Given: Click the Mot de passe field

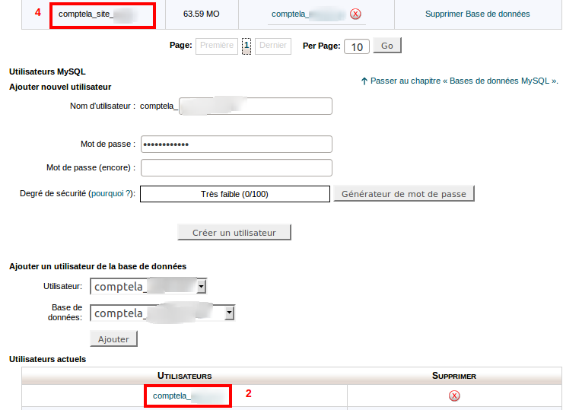Looking at the screenshot, I should [236, 145].
